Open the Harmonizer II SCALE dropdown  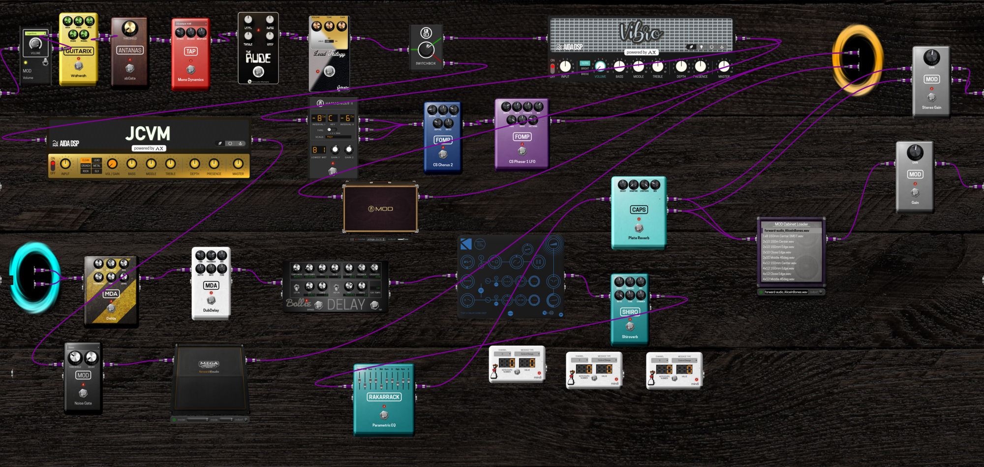click(338, 137)
